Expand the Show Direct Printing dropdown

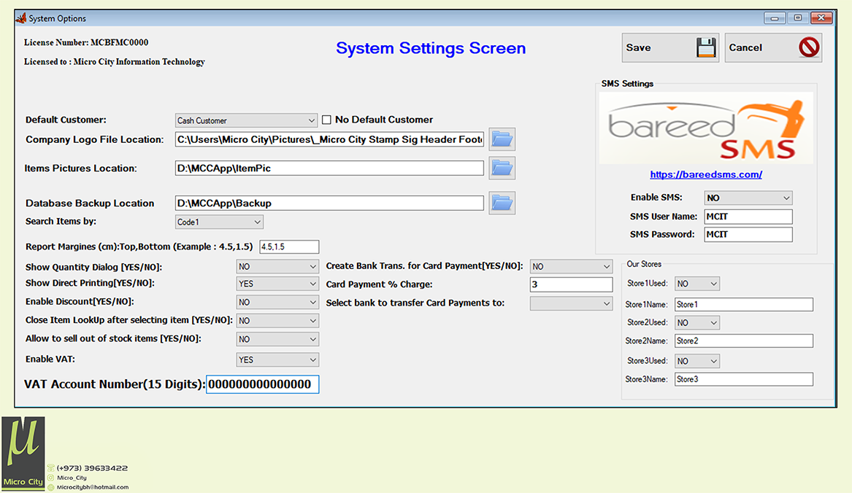pyautogui.click(x=277, y=284)
